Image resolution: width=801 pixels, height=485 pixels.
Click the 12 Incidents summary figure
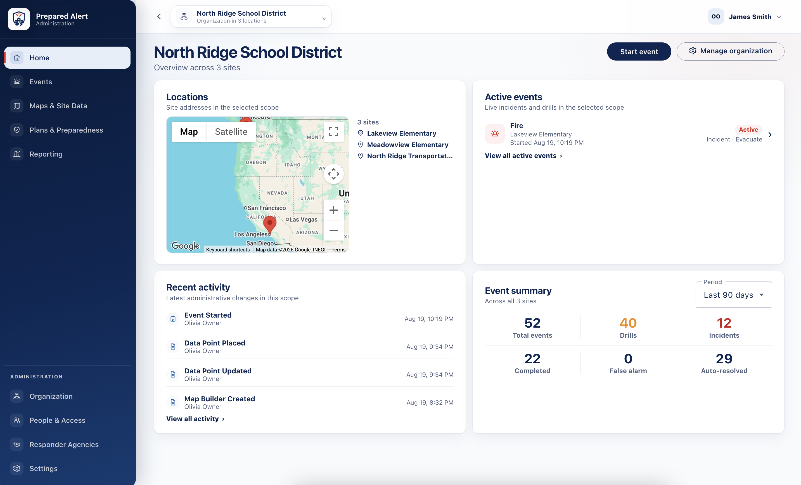724,327
